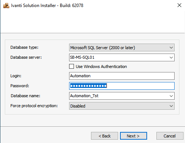Open the Force protocol encryption dropdown
This screenshot has height=143, width=185.
122,106
